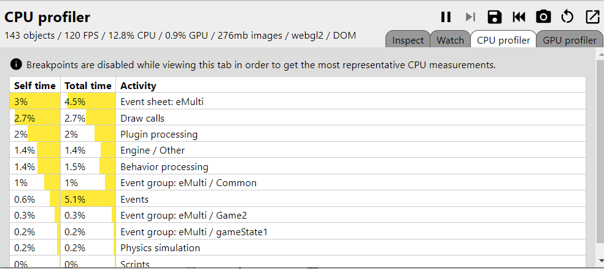Click the Total time column header
The width and height of the screenshot is (604, 269).
coord(88,85)
